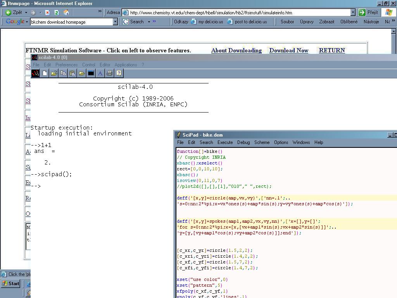Open the Zpět back history dropdown arrow
Viewport: 397px width, 298px height.
[x=26, y=12]
